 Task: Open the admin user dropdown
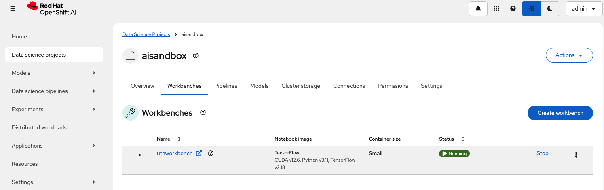(584, 8)
